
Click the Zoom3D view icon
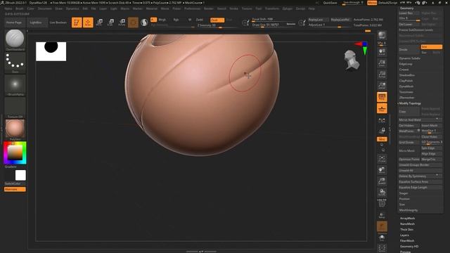[382, 181]
